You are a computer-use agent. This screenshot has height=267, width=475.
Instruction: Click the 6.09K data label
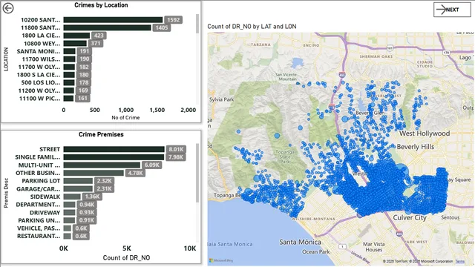pos(151,165)
